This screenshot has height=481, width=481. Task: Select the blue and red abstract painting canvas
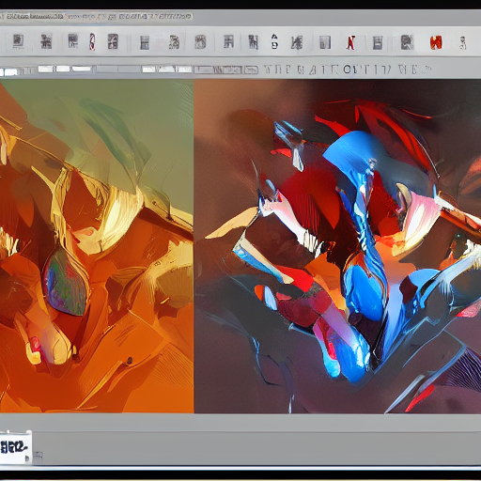(x=337, y=246)
